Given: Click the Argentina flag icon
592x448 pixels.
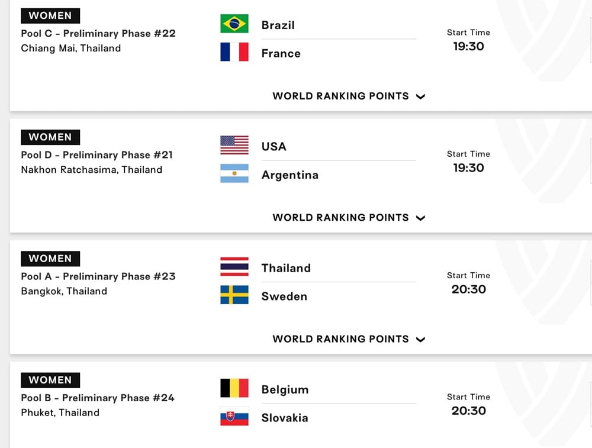Looking at the screenshot, I should coord(234,173).
